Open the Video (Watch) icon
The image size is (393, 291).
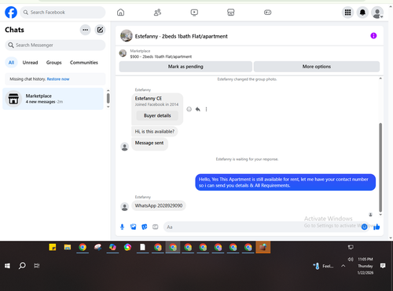click(194, 13)
